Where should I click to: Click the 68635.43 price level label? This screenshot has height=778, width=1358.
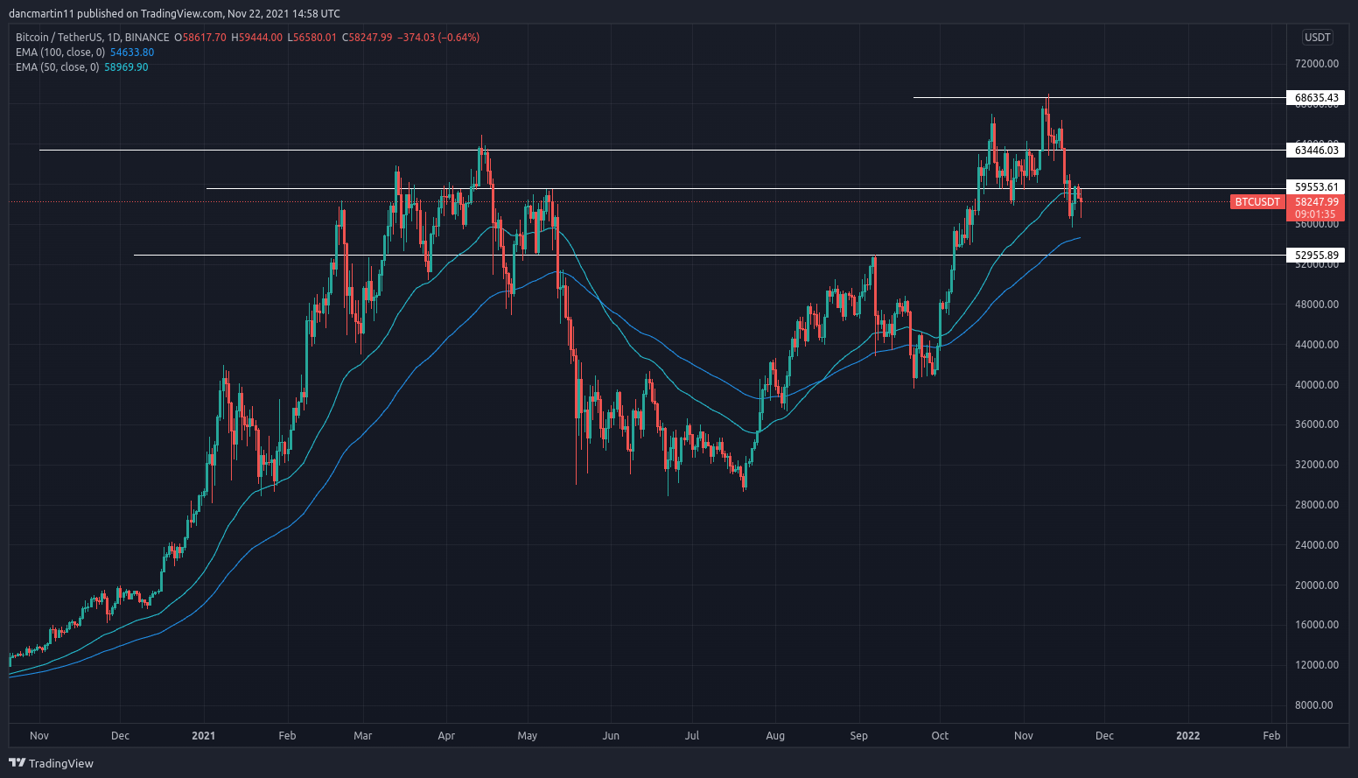click(x=1316, y=98)
